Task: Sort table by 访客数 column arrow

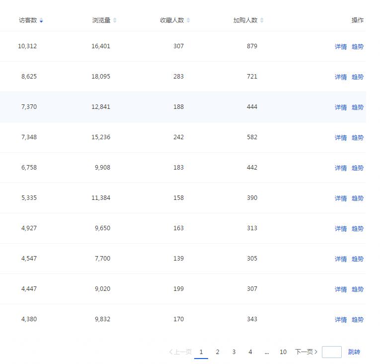Action: pos(41,20)
